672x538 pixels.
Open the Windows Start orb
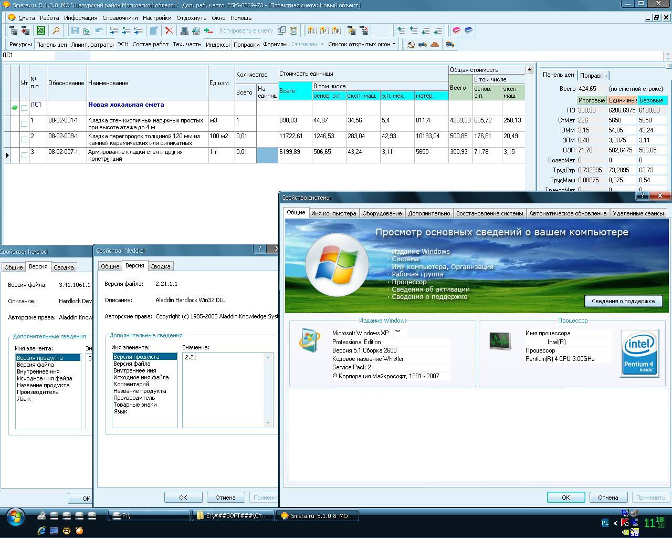(15, 517)
